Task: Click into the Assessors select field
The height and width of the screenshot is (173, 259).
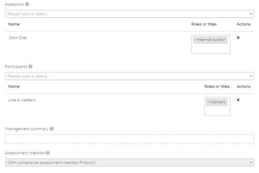Action: 129,14
